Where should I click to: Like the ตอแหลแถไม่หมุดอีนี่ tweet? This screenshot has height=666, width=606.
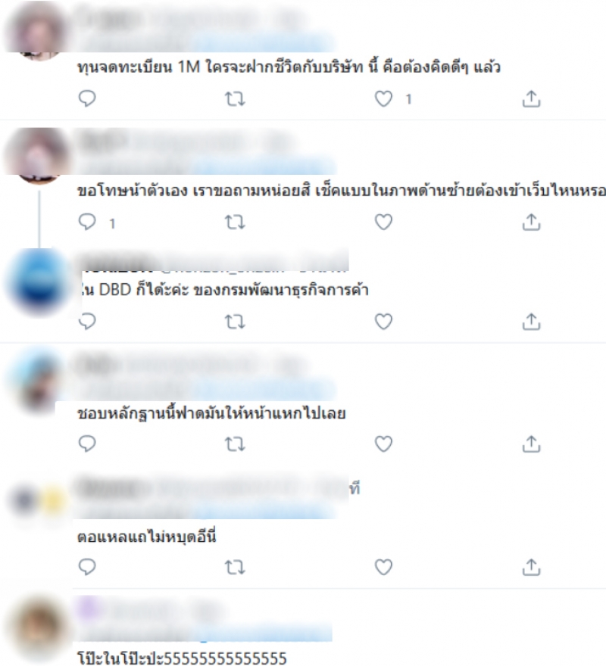[383, 567]
